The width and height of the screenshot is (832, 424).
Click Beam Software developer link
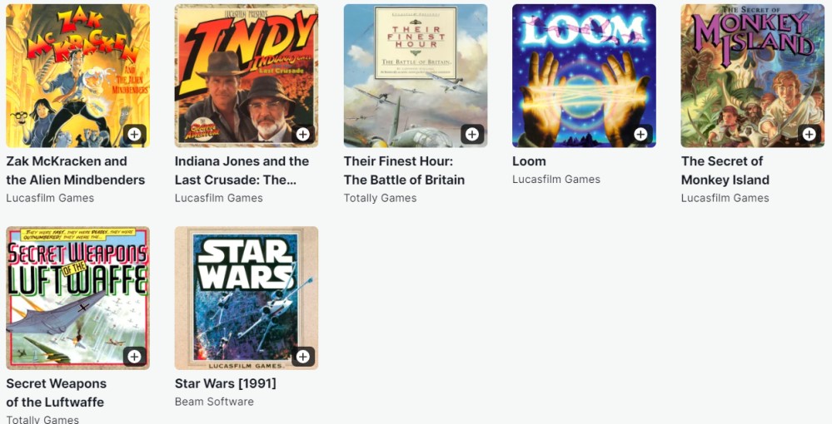click(x=214, y=402)
